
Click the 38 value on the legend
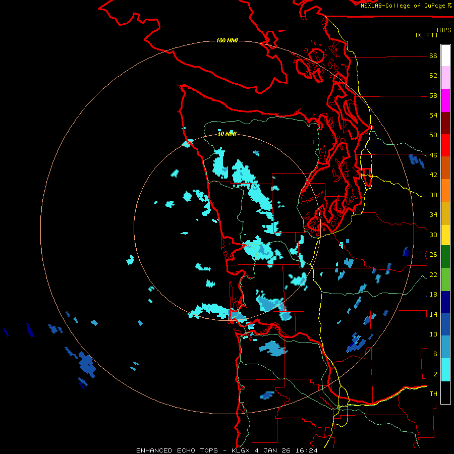tap(433, 195)
